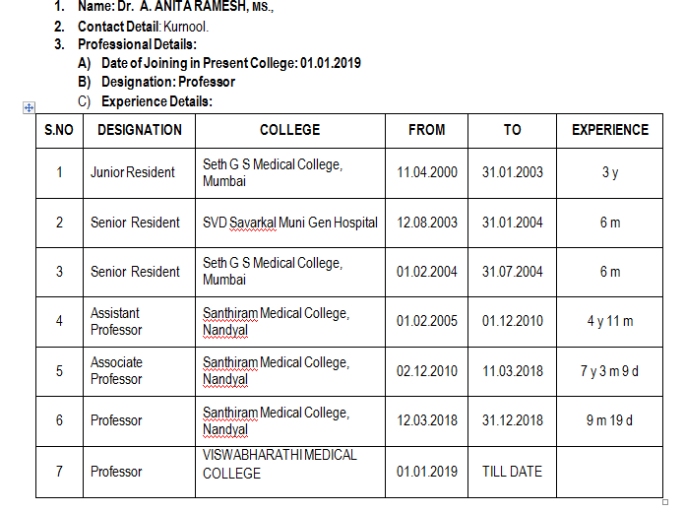Click on Junior Resident cell
Viewport: 685px width, 512px height.
click(140, 172)
